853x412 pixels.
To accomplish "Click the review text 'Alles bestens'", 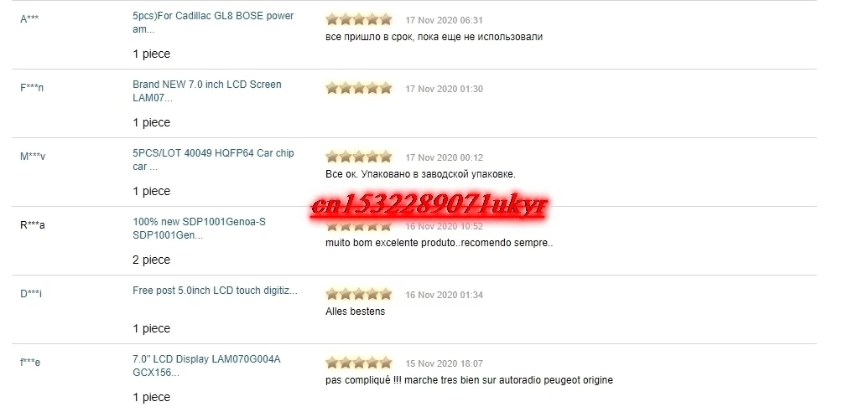I will (x=356, y=312).
